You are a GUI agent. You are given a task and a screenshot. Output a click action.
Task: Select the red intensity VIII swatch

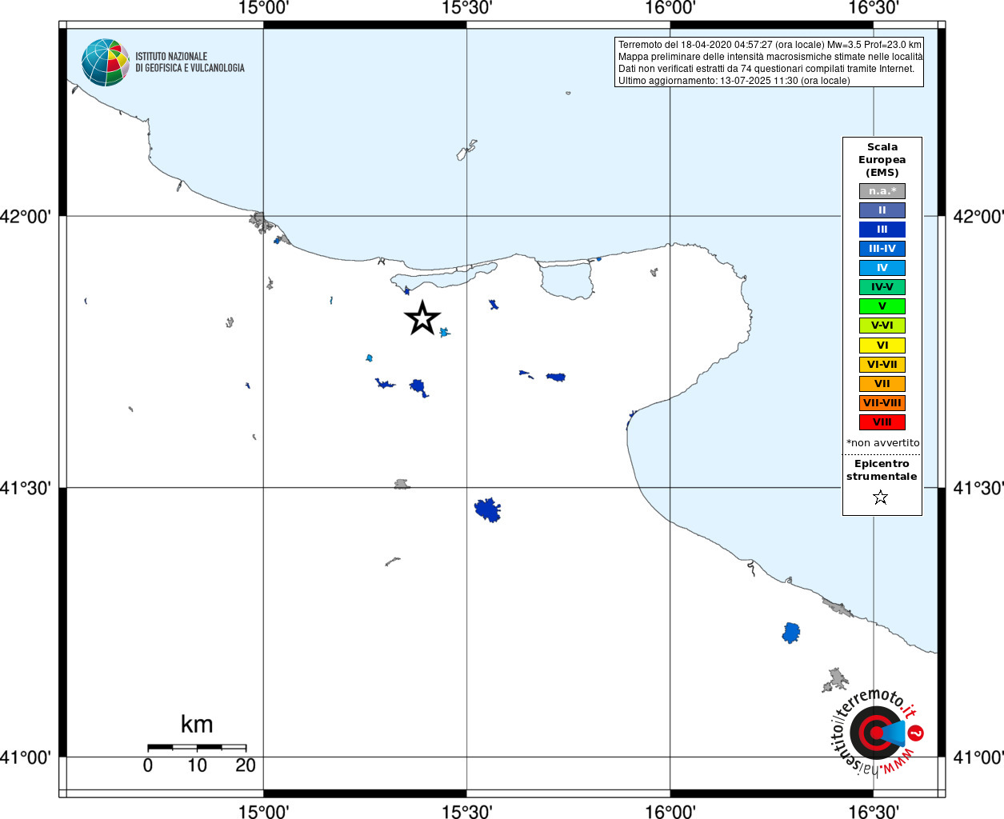point(882,422)
